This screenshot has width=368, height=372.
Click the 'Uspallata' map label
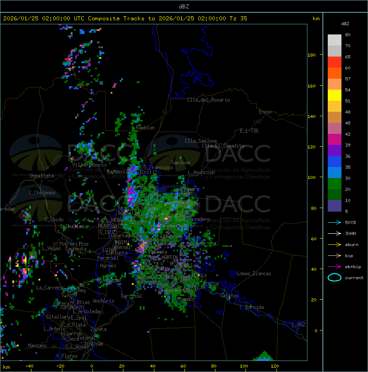click(x=42, y=176)
